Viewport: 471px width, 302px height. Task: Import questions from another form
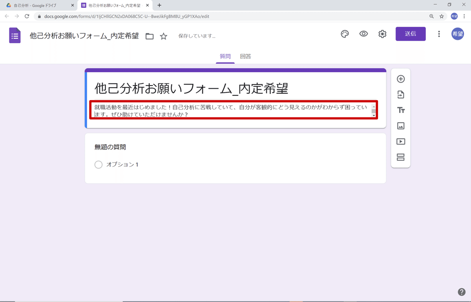click(400, 94)
